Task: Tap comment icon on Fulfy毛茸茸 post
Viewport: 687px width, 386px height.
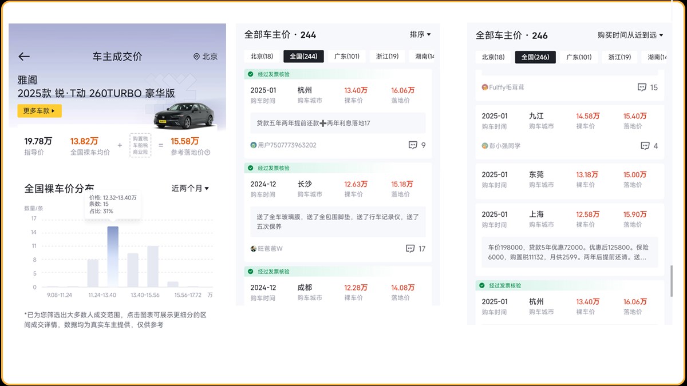Action: pos(642,87)
